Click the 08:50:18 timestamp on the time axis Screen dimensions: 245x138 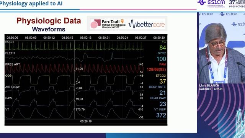[x=86, y=38]
